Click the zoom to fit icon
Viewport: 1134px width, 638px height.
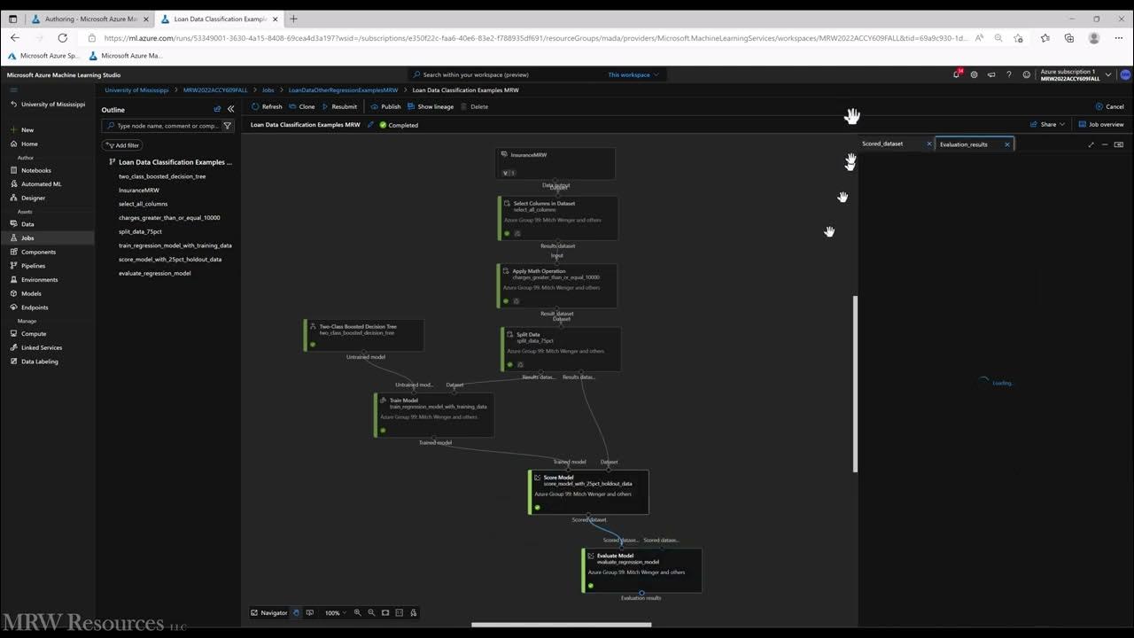pos(385,612)
